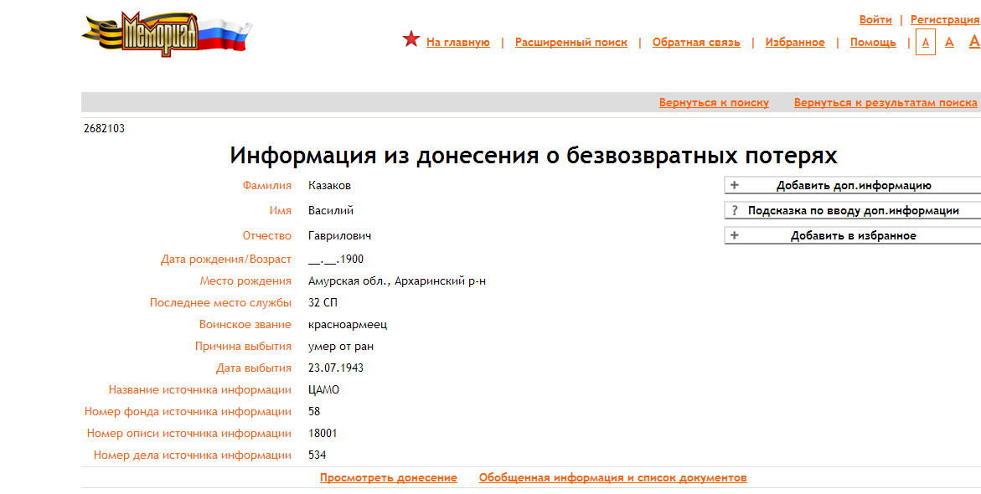
Task: Open Расширенный поиск menu item
Action: tap(571, 43)
